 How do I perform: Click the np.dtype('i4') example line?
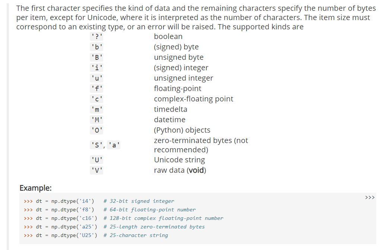tap(99, 201)
